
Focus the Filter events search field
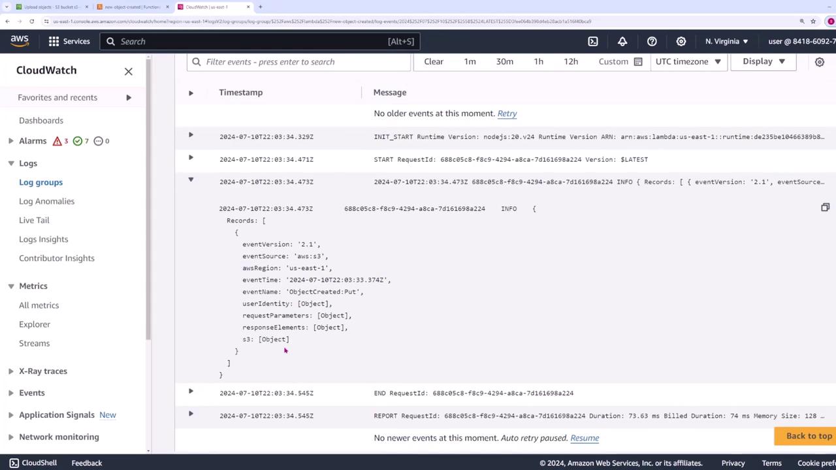(299, 62)
